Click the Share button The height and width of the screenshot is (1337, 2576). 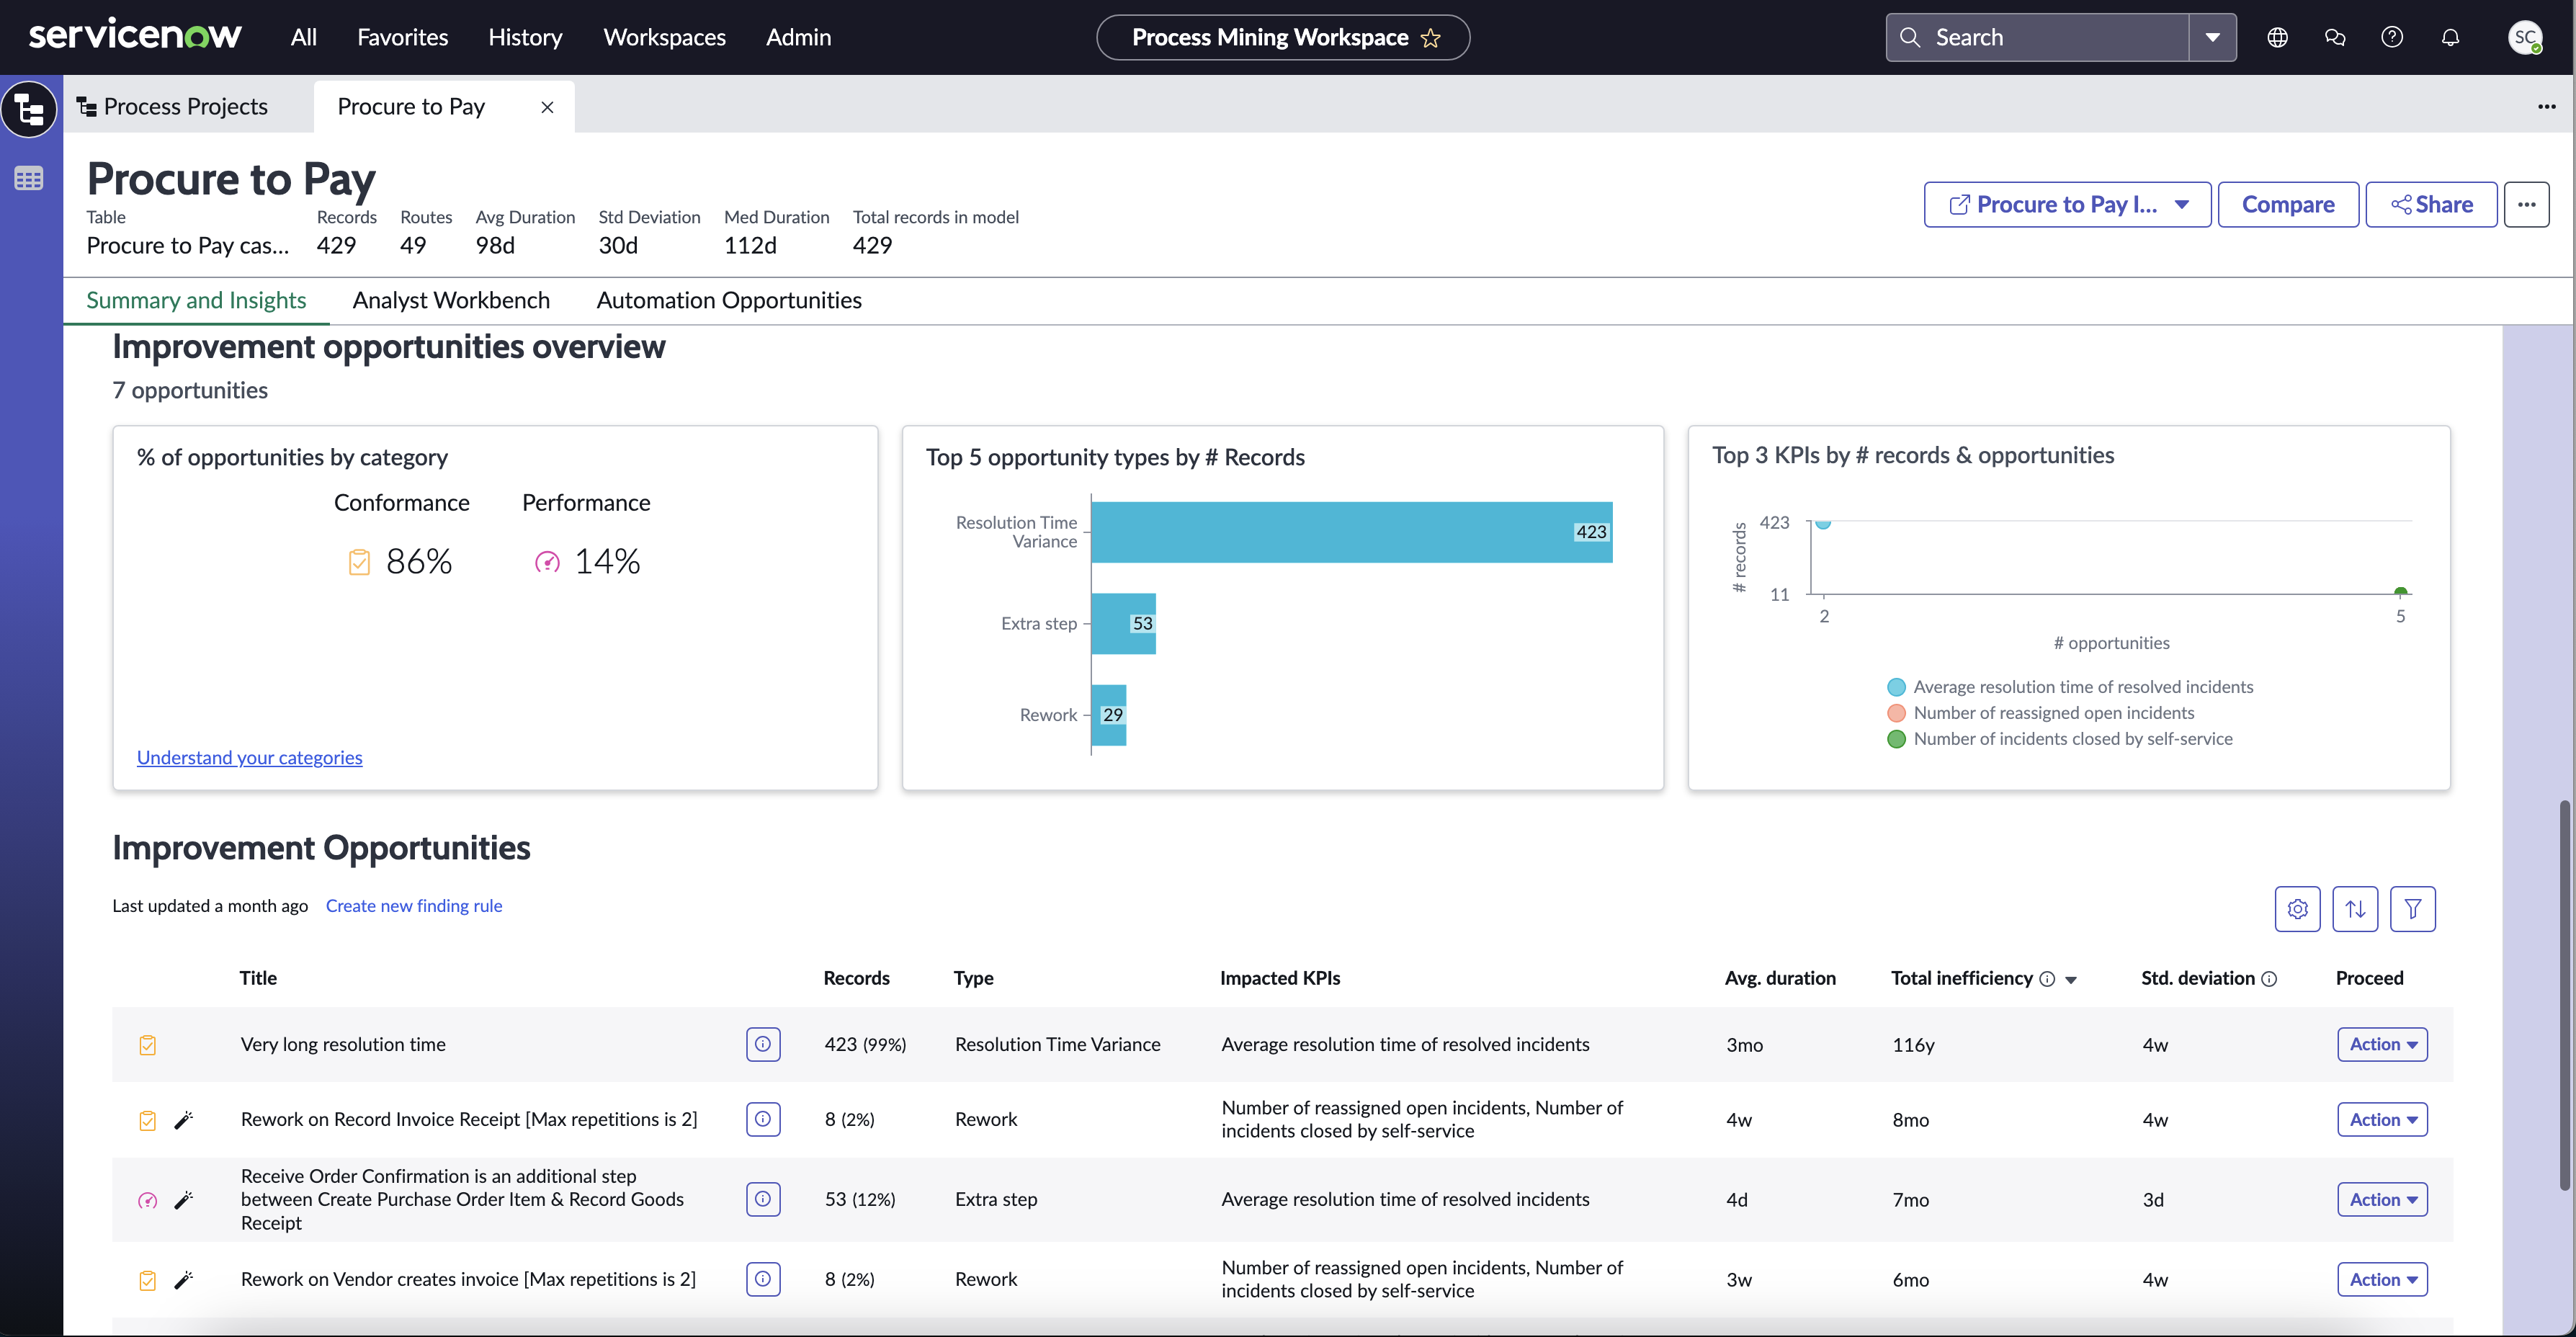(x=2431, y=205)
